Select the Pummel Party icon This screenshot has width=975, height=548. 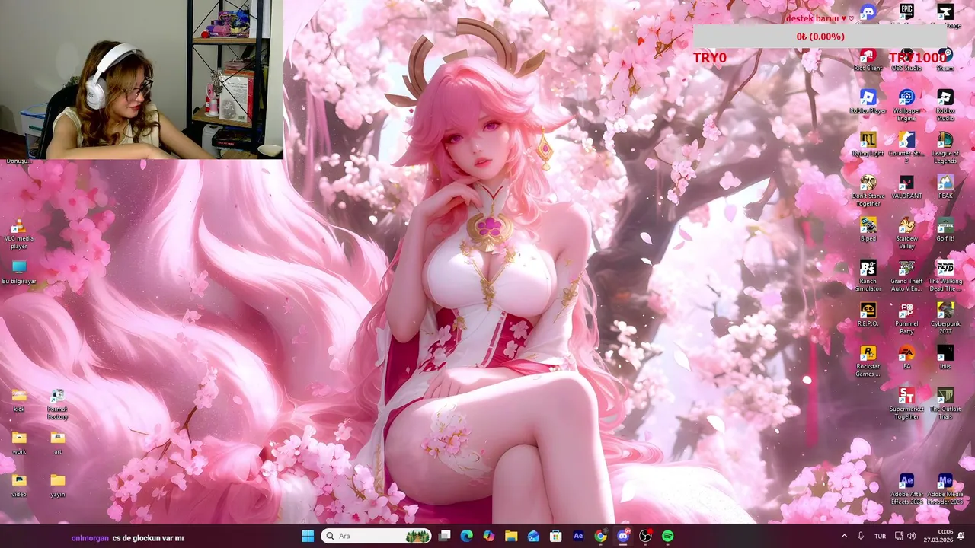tap(906, 318)
